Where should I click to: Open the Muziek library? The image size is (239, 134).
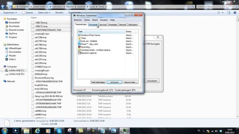[10, 55]
